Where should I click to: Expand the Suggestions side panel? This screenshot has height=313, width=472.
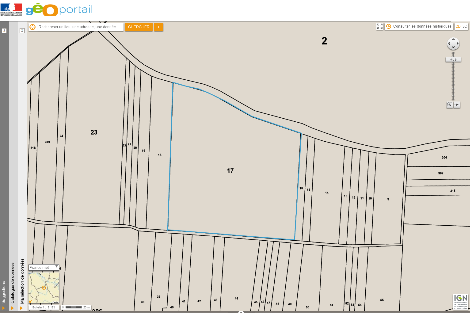[4, 308]
